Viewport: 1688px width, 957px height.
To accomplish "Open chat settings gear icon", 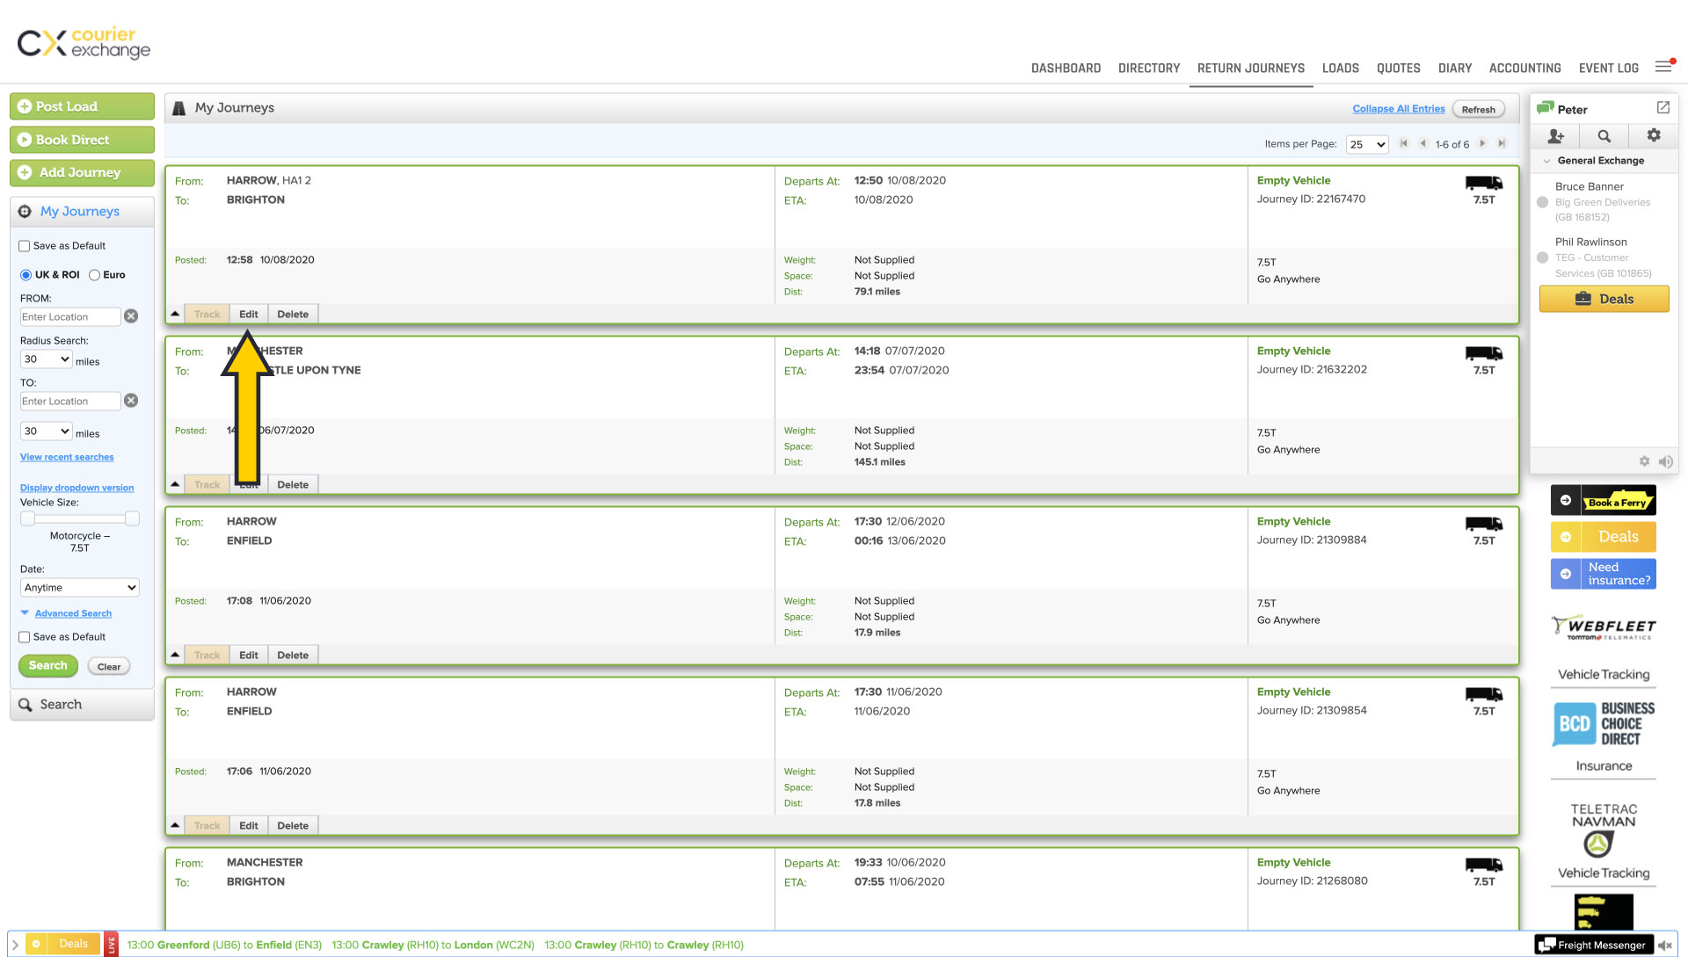I will pos(1653,135).
